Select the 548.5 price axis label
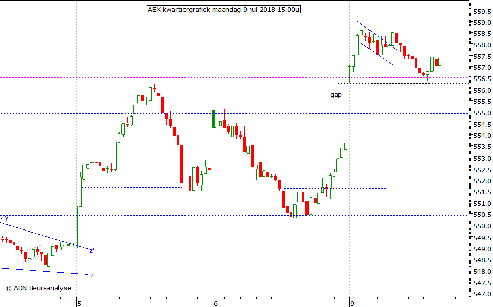The image size is (493, 307). 482,260
